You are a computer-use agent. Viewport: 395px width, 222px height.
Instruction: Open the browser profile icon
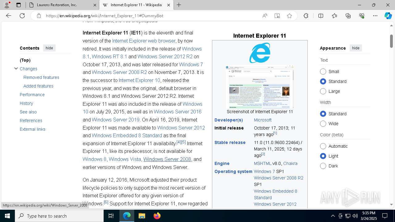point(7,5)
